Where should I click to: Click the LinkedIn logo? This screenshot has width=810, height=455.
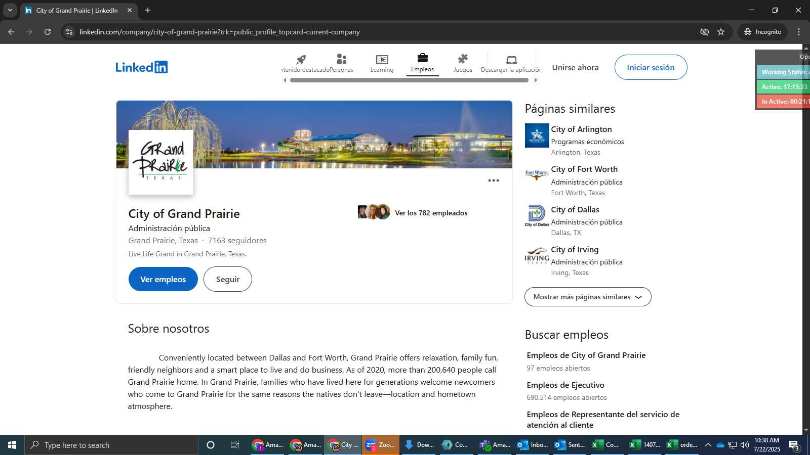tap(141, 67)
